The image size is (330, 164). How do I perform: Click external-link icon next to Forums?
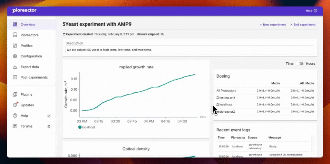click(49, 126)
